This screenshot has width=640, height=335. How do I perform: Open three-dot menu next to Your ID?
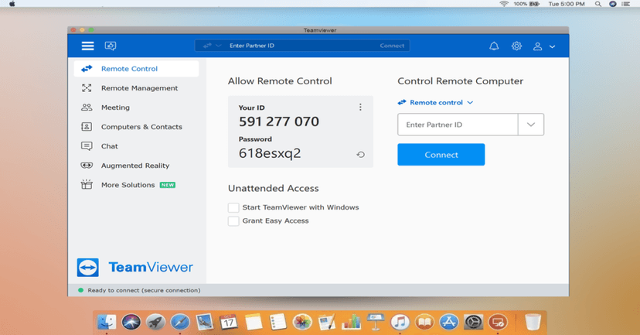pyautogui.click(x=360, y=108)
